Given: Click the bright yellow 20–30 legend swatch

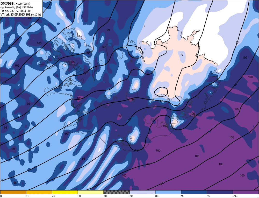Looking at the screenshot, I should tap(65, 192).
